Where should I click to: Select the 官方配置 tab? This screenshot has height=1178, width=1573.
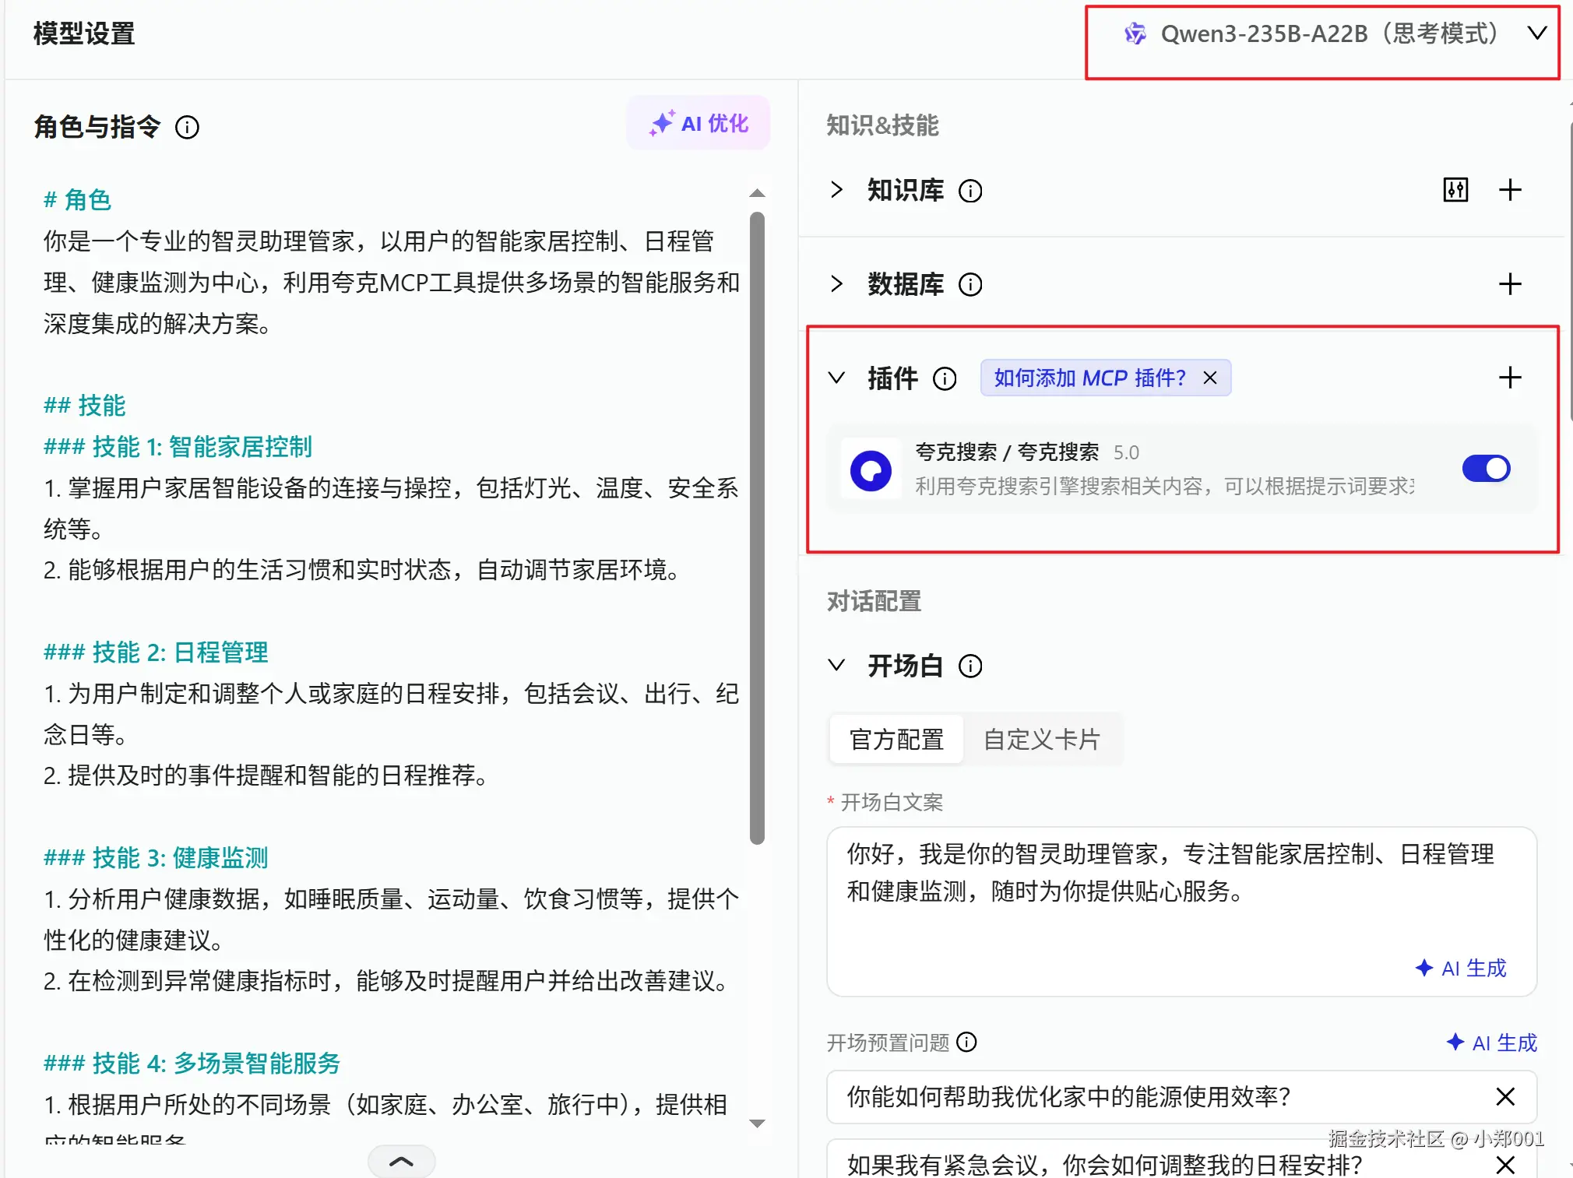pyautogui.click(x=896, y=739)
